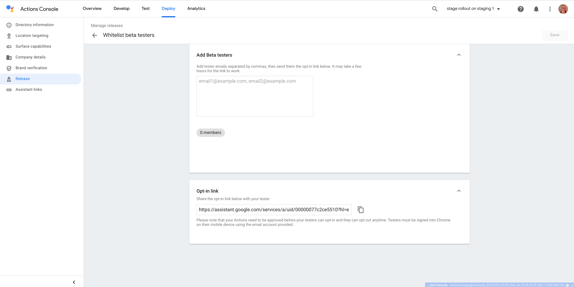Select the Company details building icon

pyautogui.click(x=9, y=57)
